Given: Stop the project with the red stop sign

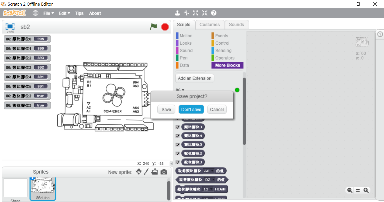Looking at the screenshot, I should (165, 27).
